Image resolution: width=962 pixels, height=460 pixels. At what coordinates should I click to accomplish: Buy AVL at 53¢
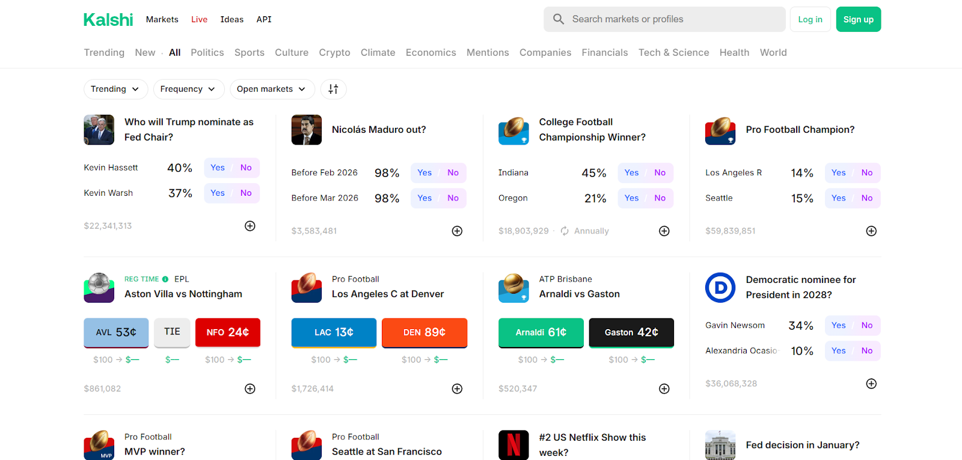[x=116, y=333]
